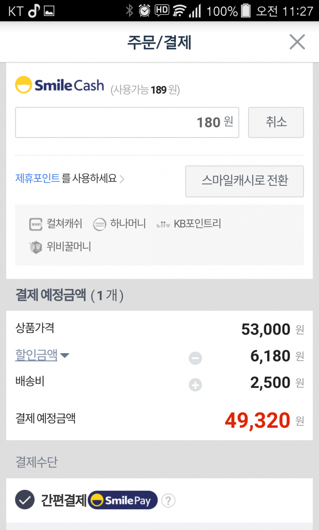
Task: Tap the SmileCash logo
Action: coord(60,85)
